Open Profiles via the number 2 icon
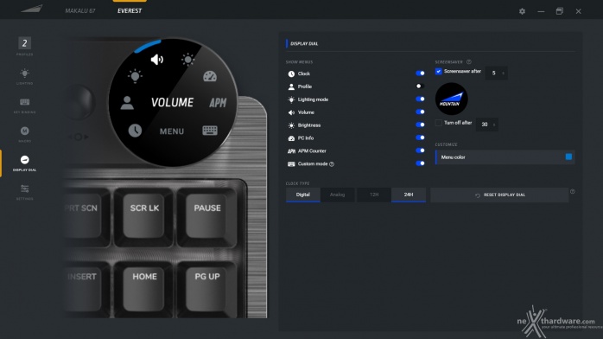The height and width of the screenshot is (339, 603). pos(24,43)
